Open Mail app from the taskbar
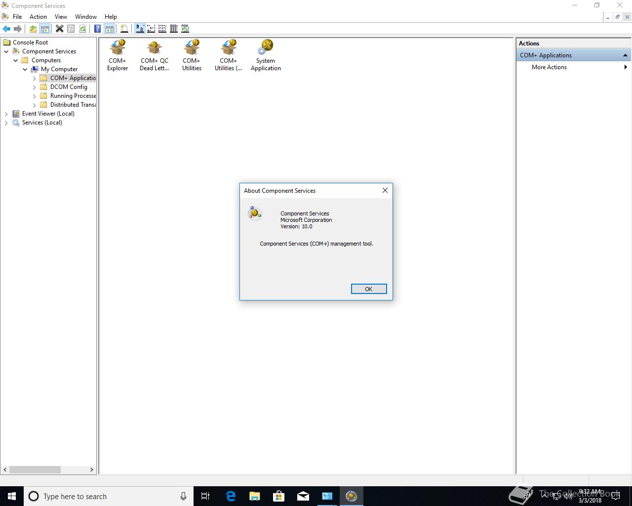Screen dimensions: 632x506 pos(303,496)
